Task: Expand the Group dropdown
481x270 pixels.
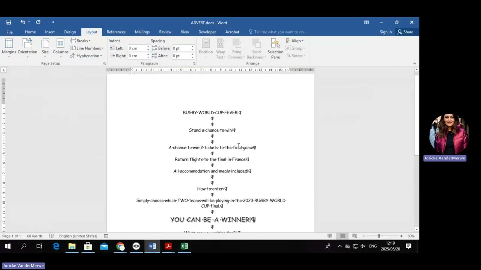Action: pyautogui.click(x=295, y=48)
